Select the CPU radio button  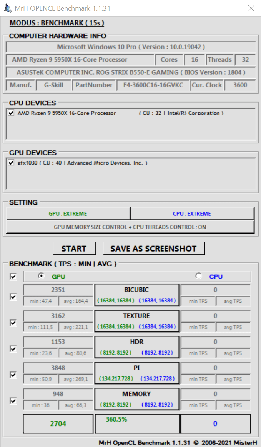(198, 276)
